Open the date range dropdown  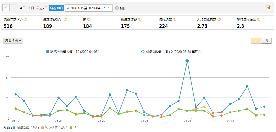(89, 8)
